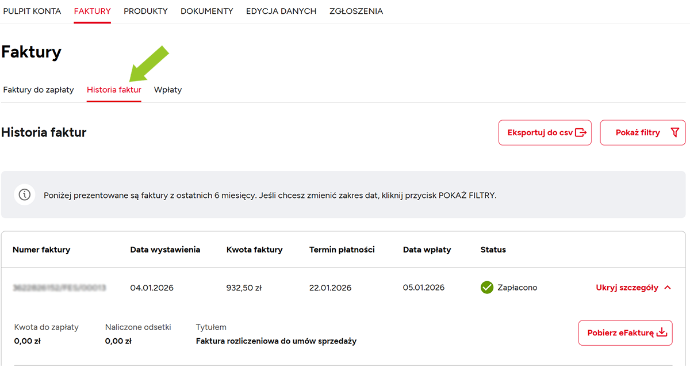Viewport: 690px width, 367px height.
Task: Click the download icon in Pobierz eFakturę
Action: coord(661,332)
